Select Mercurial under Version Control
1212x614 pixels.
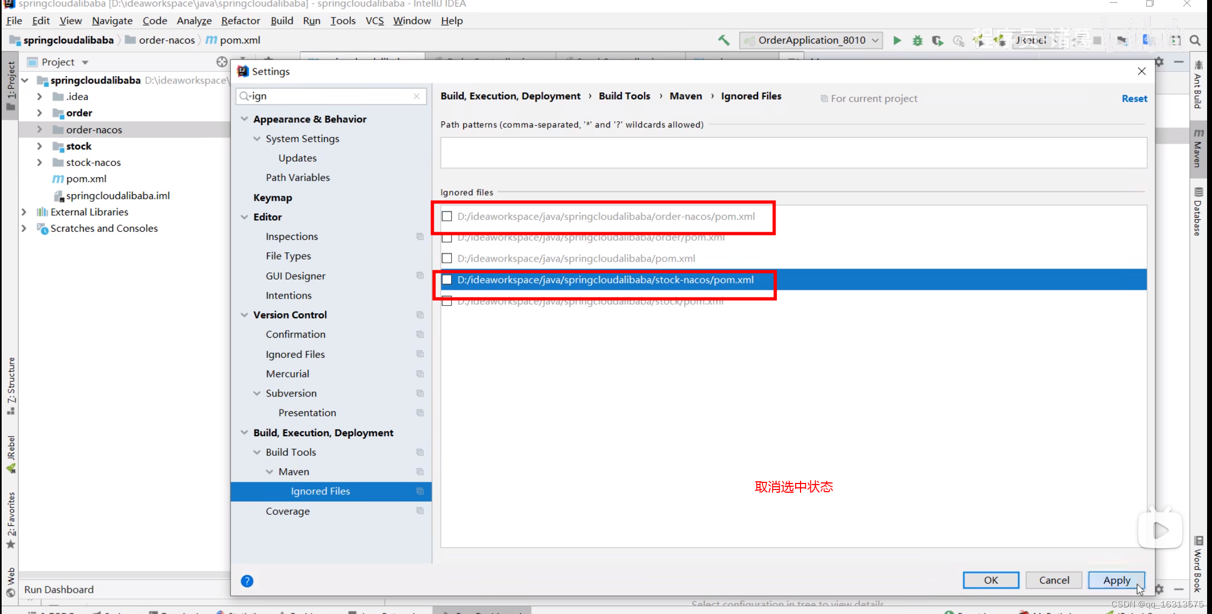tap(287, 374)
